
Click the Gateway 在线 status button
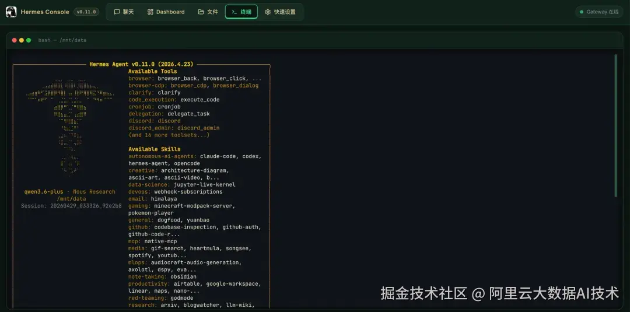coord(598,12)
